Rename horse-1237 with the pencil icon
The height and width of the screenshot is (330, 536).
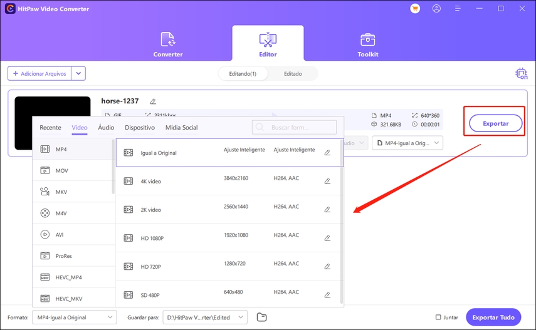click(x=153, y=101)
